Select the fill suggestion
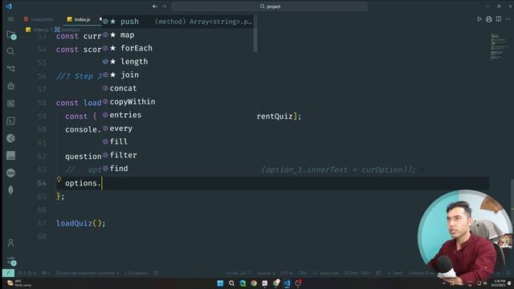514x289 pixels. 177,141
